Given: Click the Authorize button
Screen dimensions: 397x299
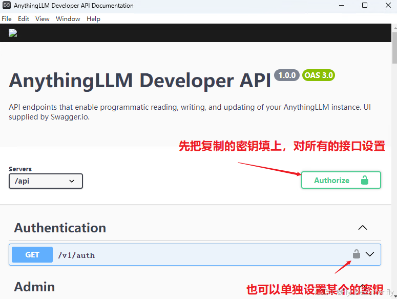Looking at the screenshot, I should (341, 180).
